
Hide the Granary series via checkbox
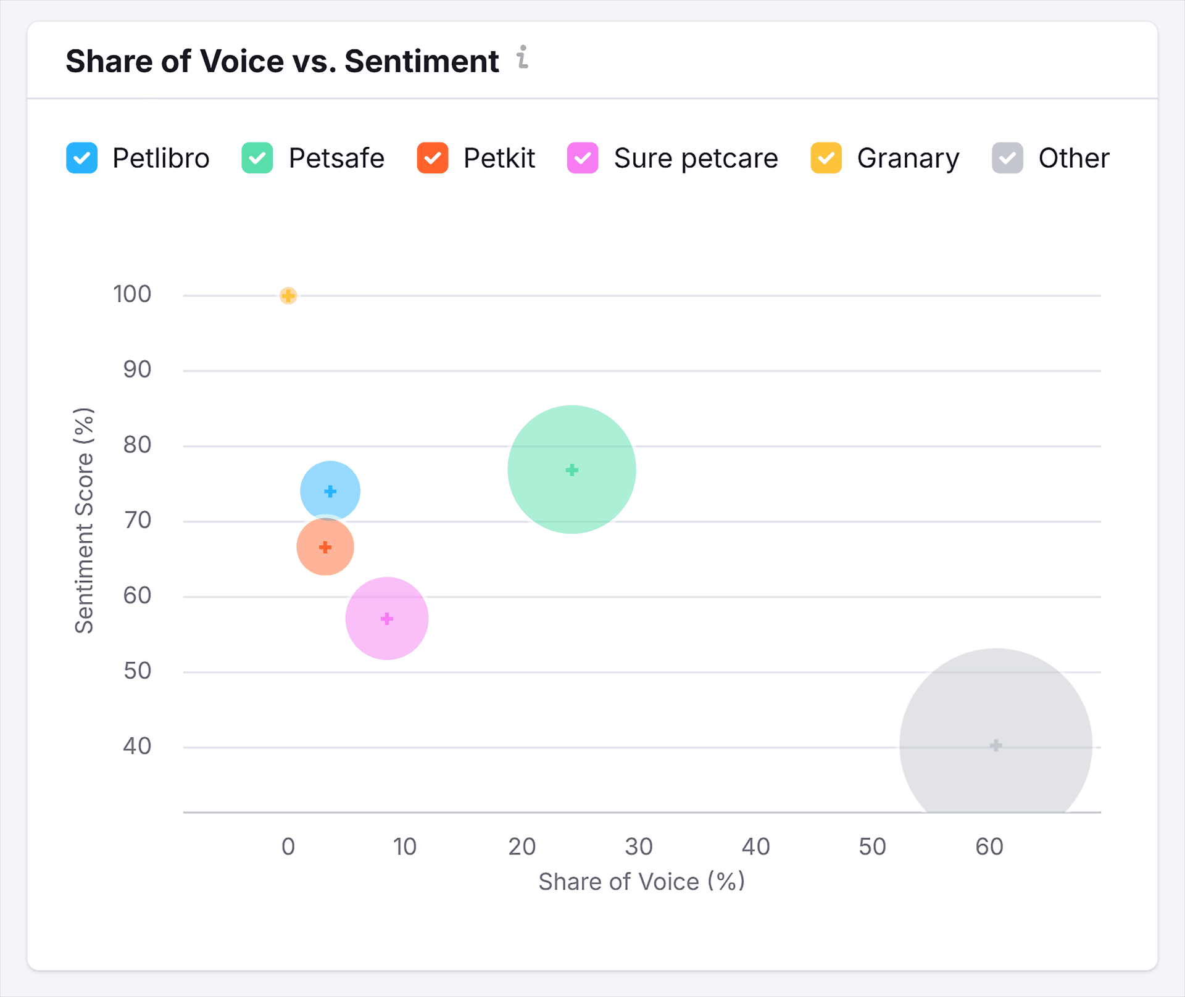(x=826, y=159)
